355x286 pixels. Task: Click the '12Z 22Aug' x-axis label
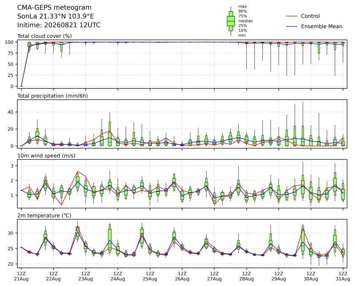click(x=54, y=276)
